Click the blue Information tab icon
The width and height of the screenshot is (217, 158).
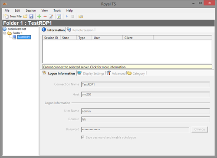[44, 30]
